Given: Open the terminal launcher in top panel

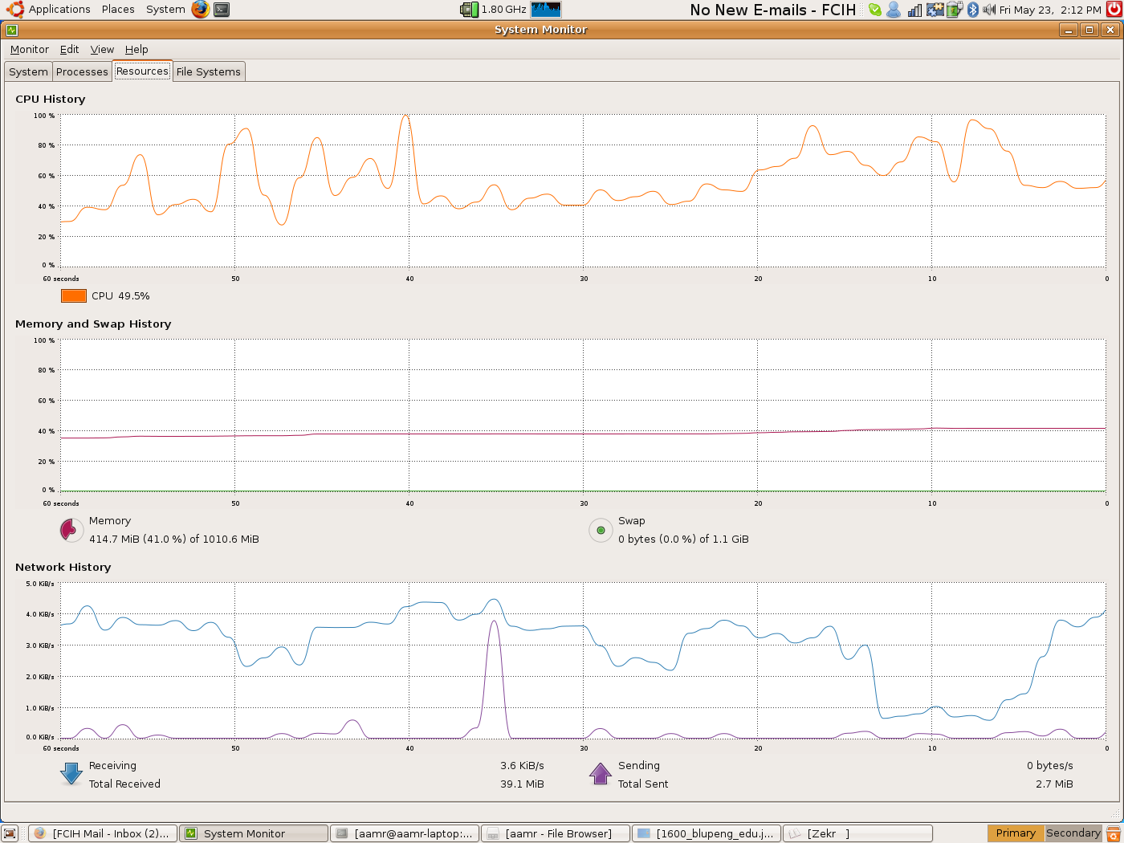Looking at the screenshot, I should pyautogui.click(x=222, y=10).
